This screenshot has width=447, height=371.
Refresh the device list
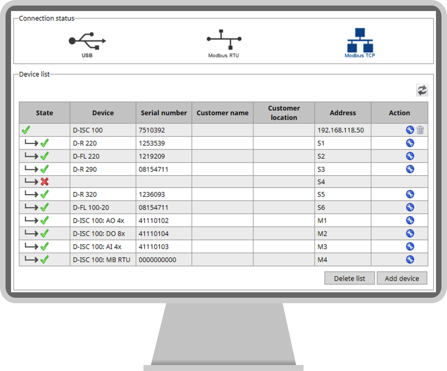coord(422,90)
